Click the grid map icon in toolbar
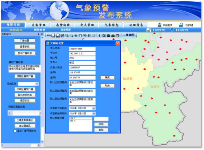 (62, 35)
